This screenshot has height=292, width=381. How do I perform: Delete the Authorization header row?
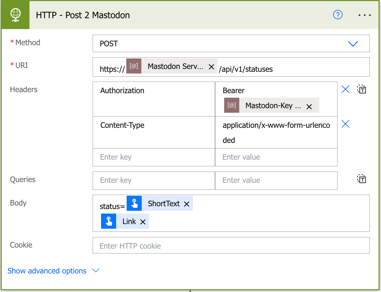coord(346,89)
